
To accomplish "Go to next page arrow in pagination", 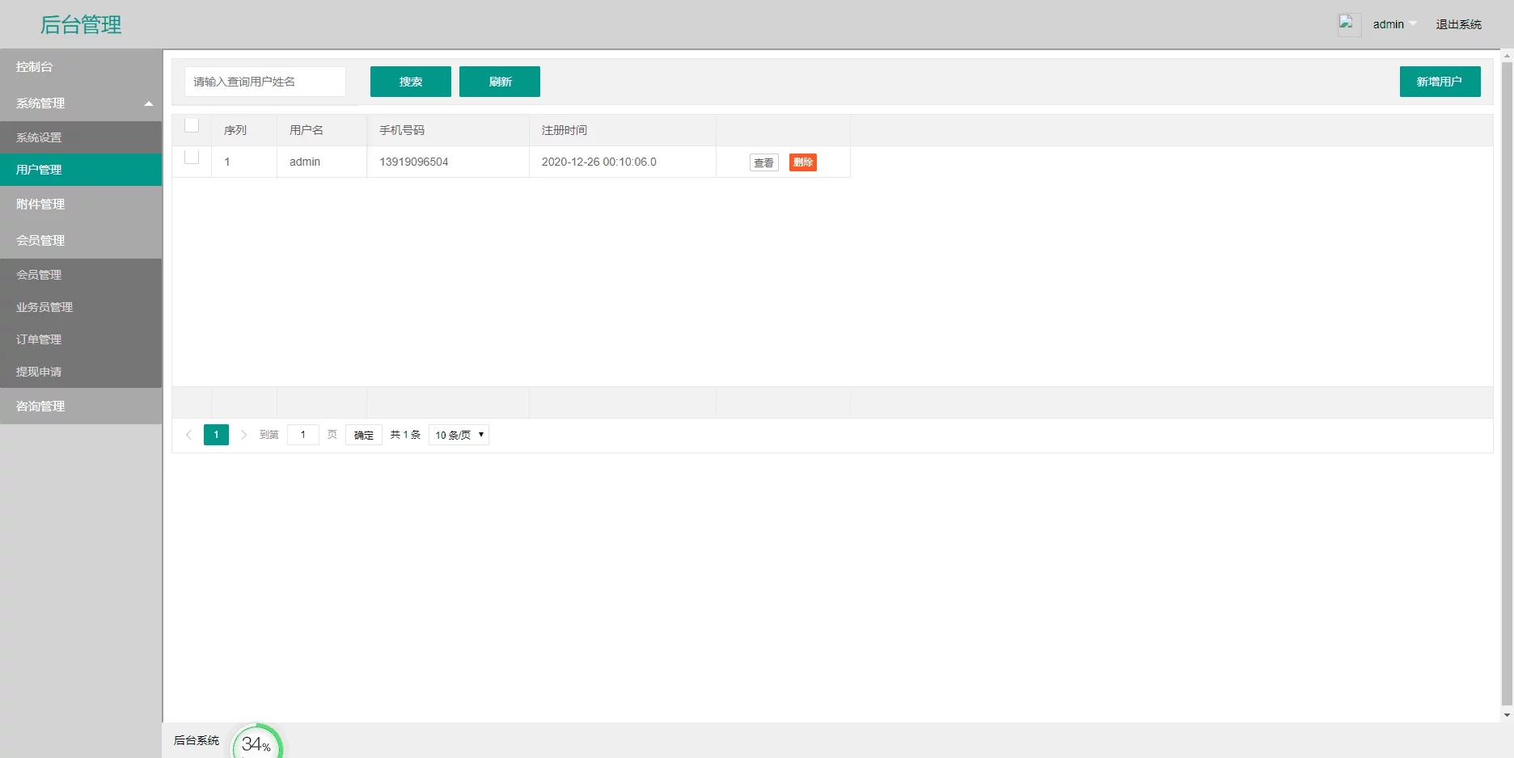I will point(243,435).
